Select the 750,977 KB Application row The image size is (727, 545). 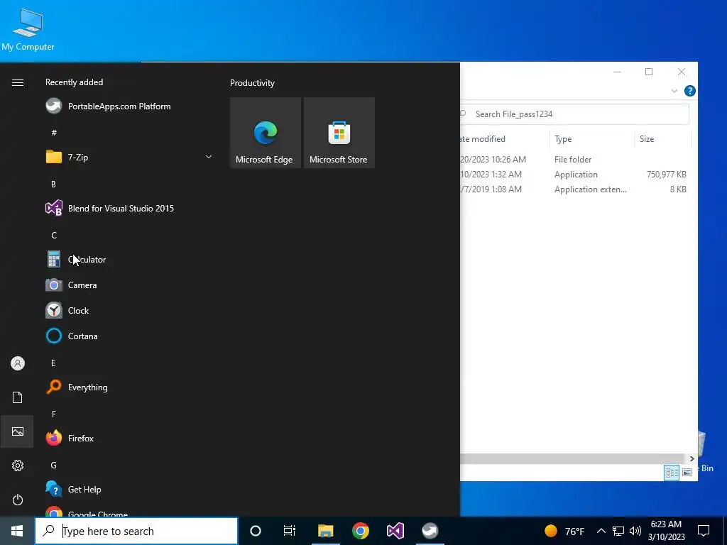point(575,175)
